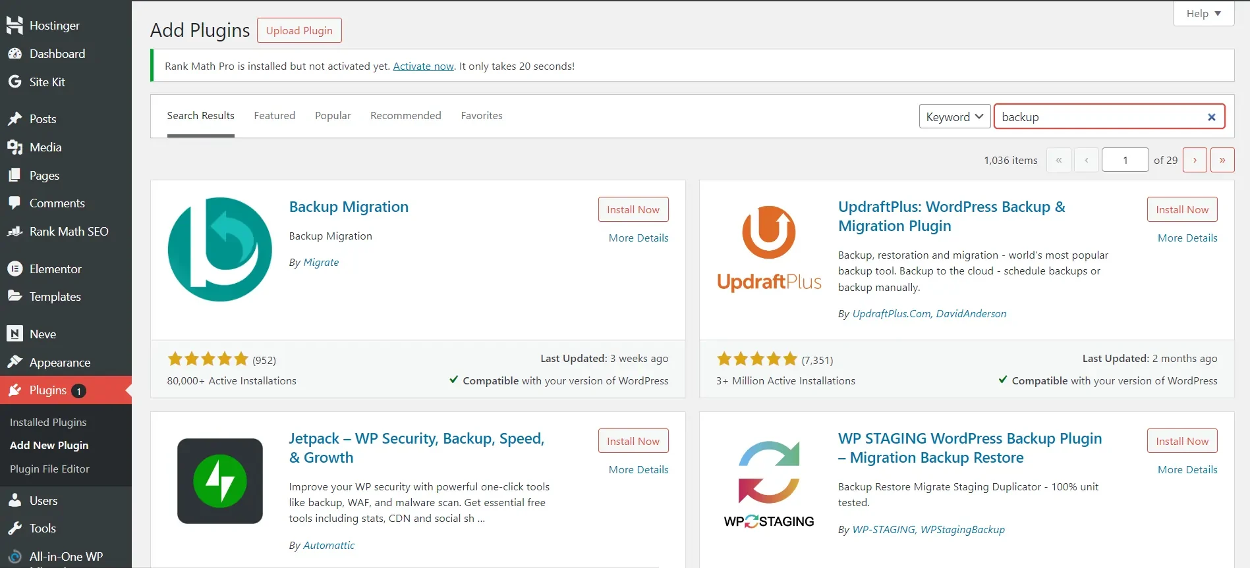1250x568 pixels.
Task: Click the All-in-One WP migration icon
Action: (14, 557)
